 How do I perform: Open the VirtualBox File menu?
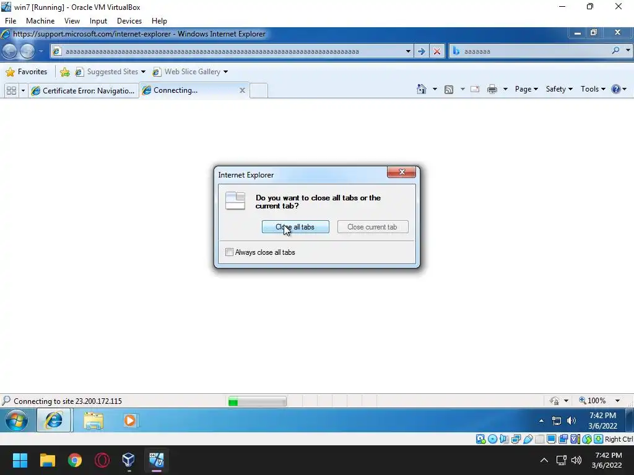[x=11, y=21]
